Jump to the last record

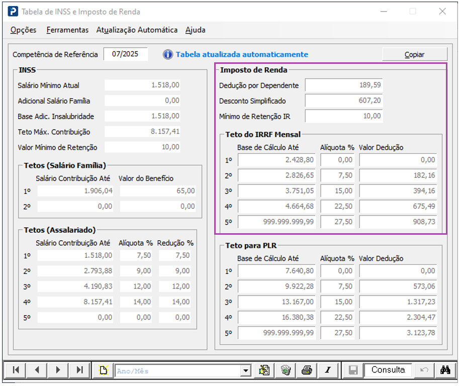(79, 370)
